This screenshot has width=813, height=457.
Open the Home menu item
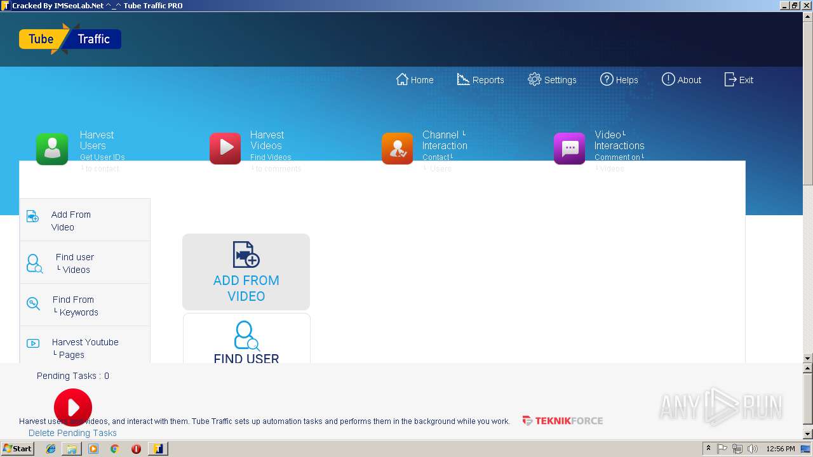(x=415, y=79)
